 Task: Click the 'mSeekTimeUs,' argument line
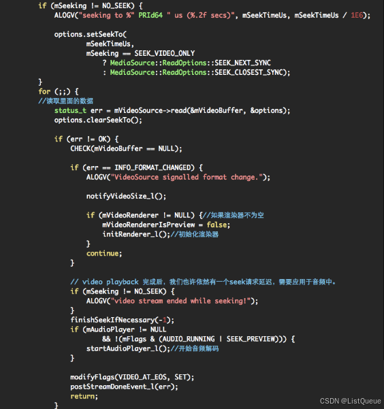[x=110, y=44]
